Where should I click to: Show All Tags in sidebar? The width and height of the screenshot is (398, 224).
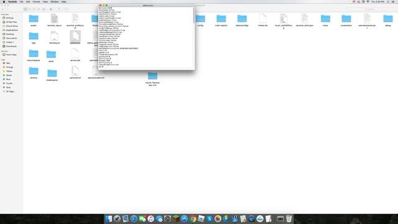coord(10,91)
